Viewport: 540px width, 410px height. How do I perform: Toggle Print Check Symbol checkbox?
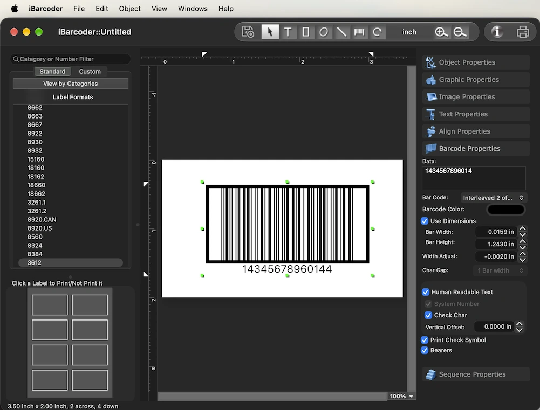425,340
